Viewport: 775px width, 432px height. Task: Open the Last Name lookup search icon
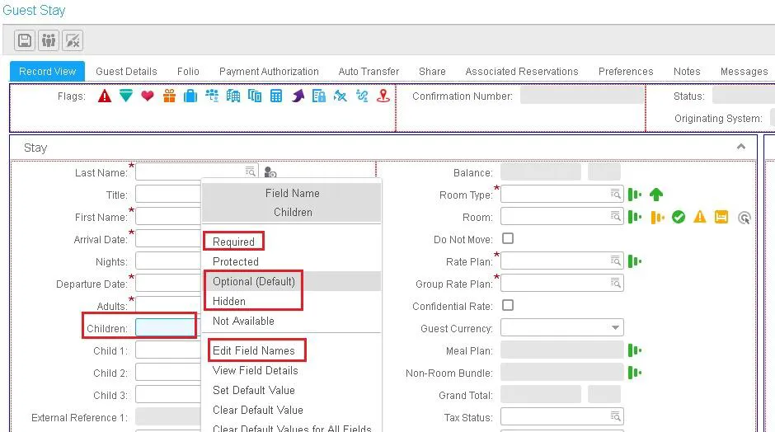pyautogui.click(x=250, y=171)
